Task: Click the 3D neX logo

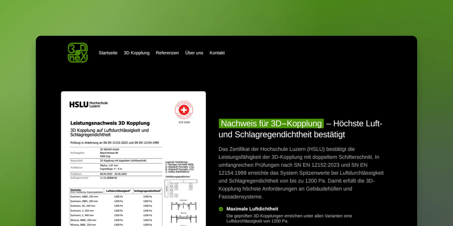Action: click(78, 52)
